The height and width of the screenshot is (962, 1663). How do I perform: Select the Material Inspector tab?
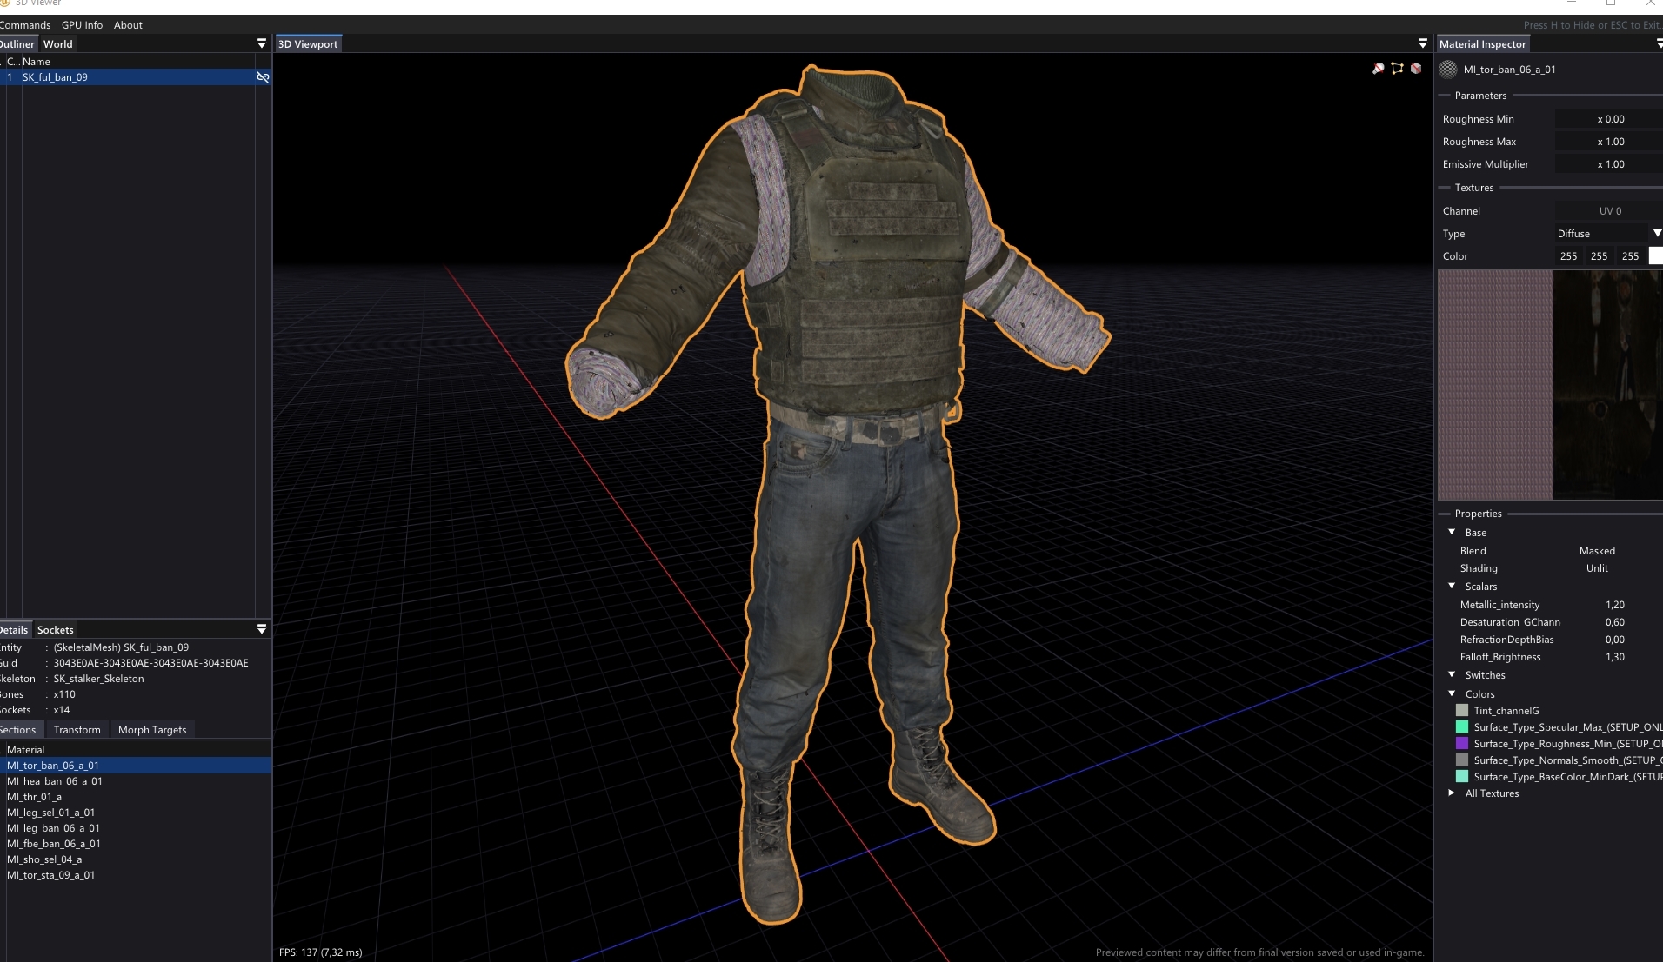(1482, 44)
